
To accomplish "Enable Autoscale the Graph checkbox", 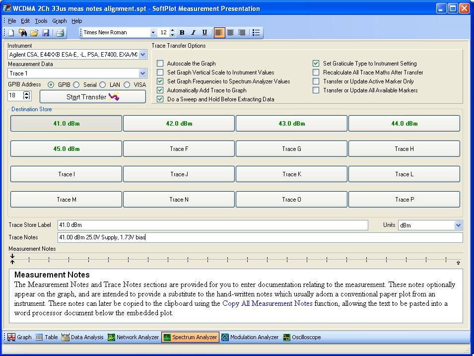I will pyautogui.click(x=160, y=64).
